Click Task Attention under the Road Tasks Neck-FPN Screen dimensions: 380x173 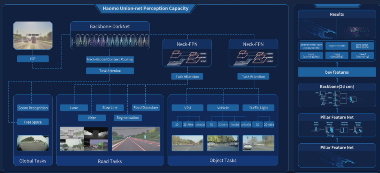[187, 76]
